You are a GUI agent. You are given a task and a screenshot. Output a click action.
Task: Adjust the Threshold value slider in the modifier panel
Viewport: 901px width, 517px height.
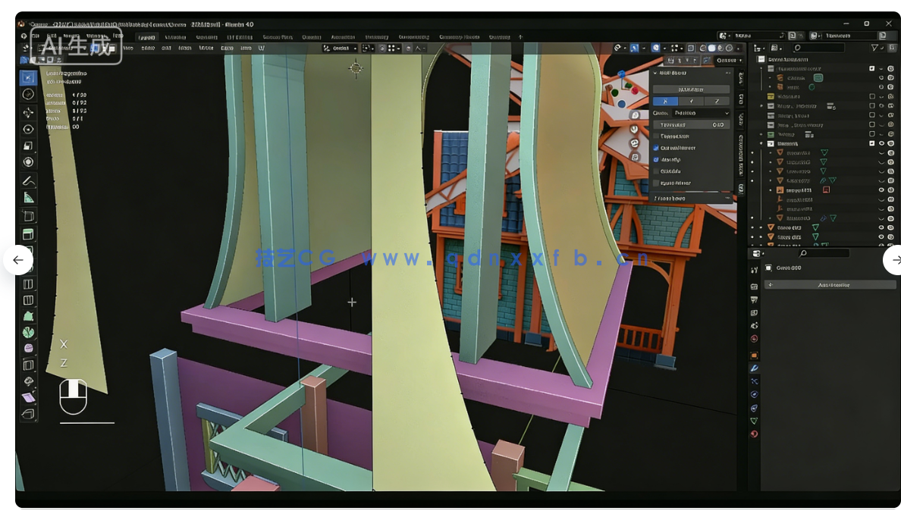pos(690,124)
